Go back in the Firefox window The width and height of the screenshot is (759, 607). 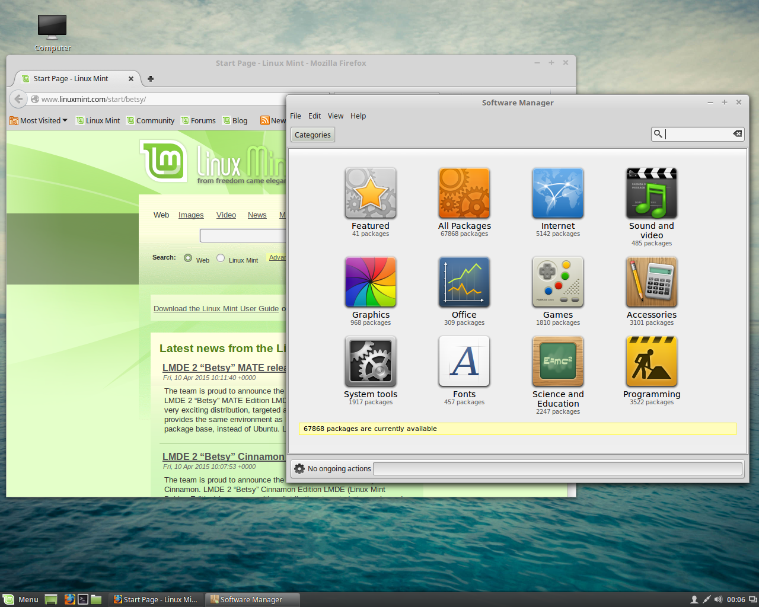(x=18, y=99)
